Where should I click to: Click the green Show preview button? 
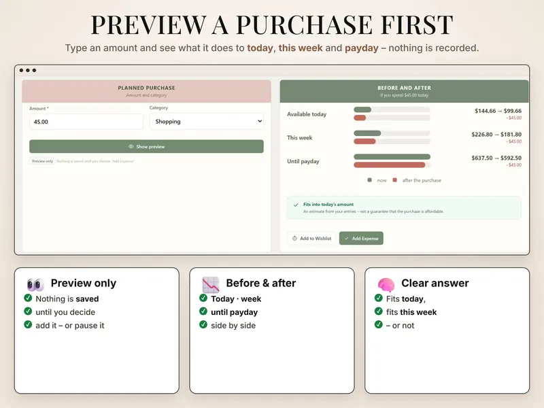point(146,146)
